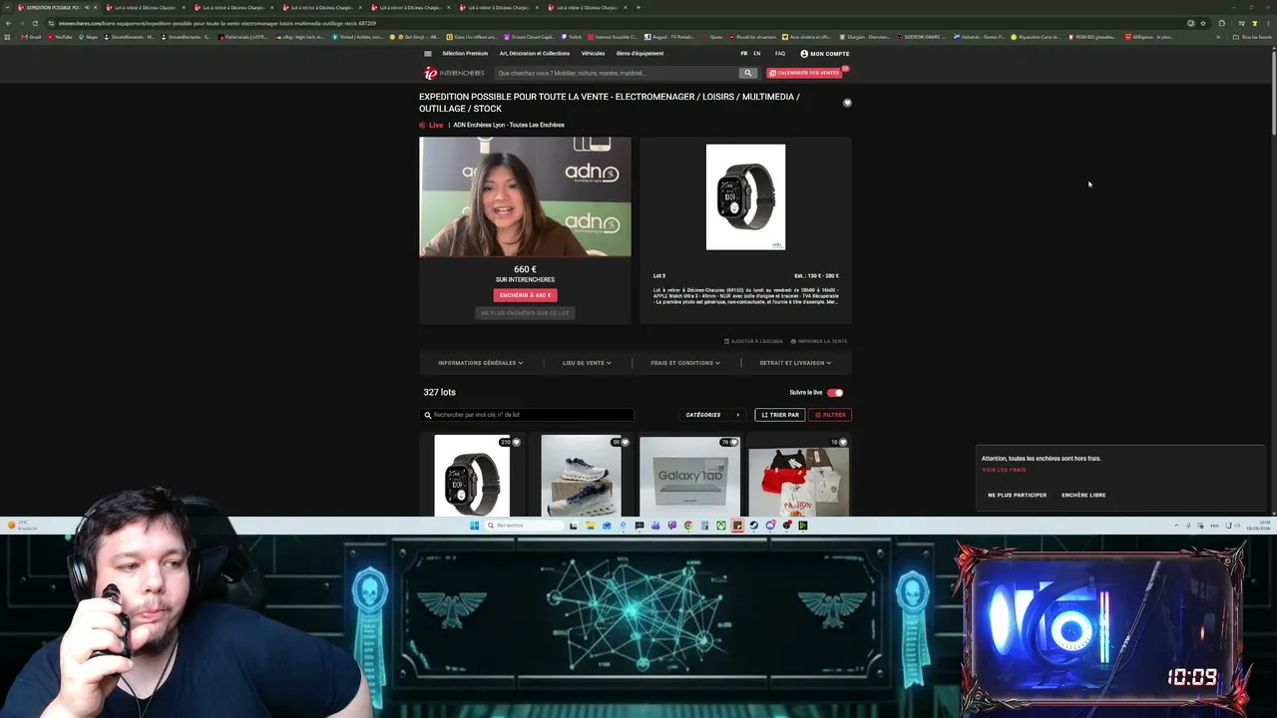
Task: Expand the Lieu de Vente section
Action: (x=587, y=363)
